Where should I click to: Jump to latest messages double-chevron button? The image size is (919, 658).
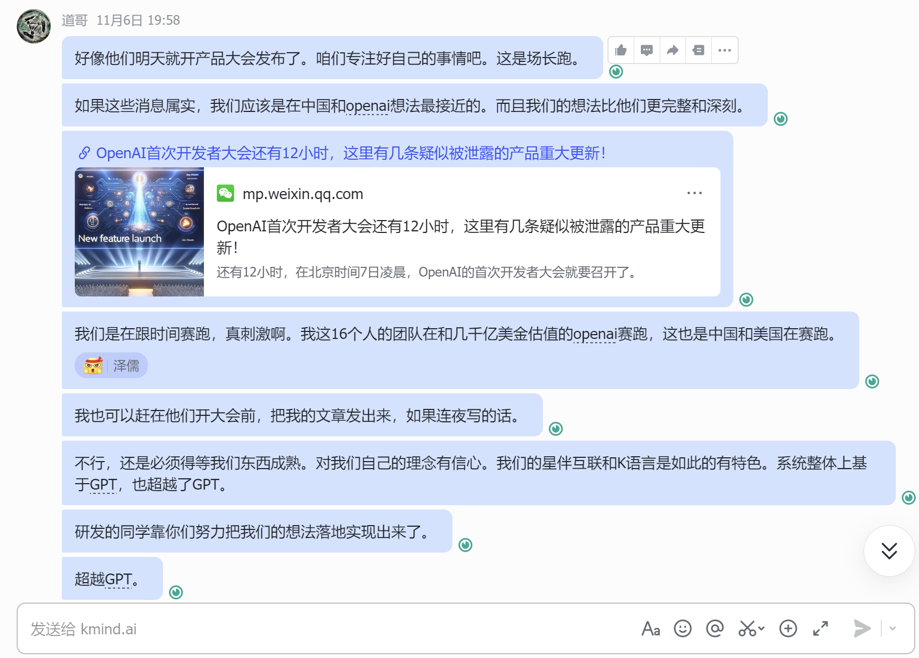coord(889,551)
